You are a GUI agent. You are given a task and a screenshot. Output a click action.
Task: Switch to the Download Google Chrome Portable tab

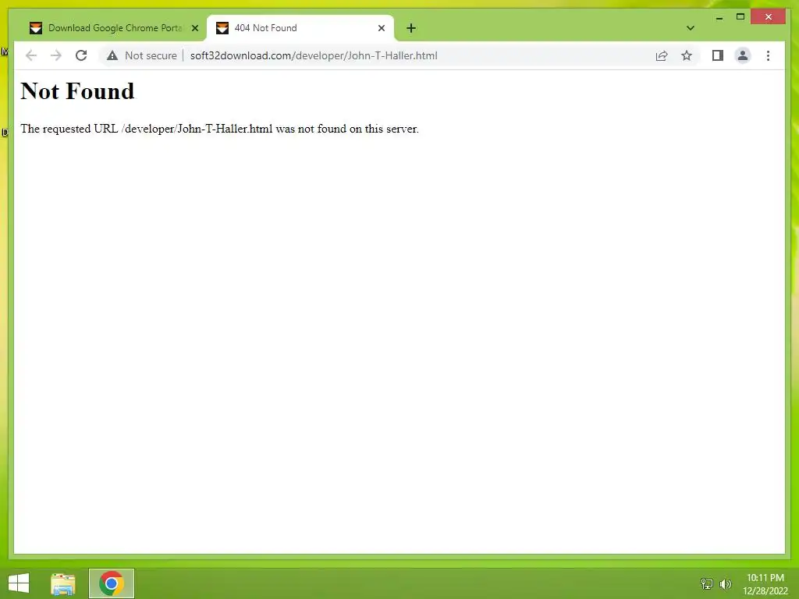[113, 28]
